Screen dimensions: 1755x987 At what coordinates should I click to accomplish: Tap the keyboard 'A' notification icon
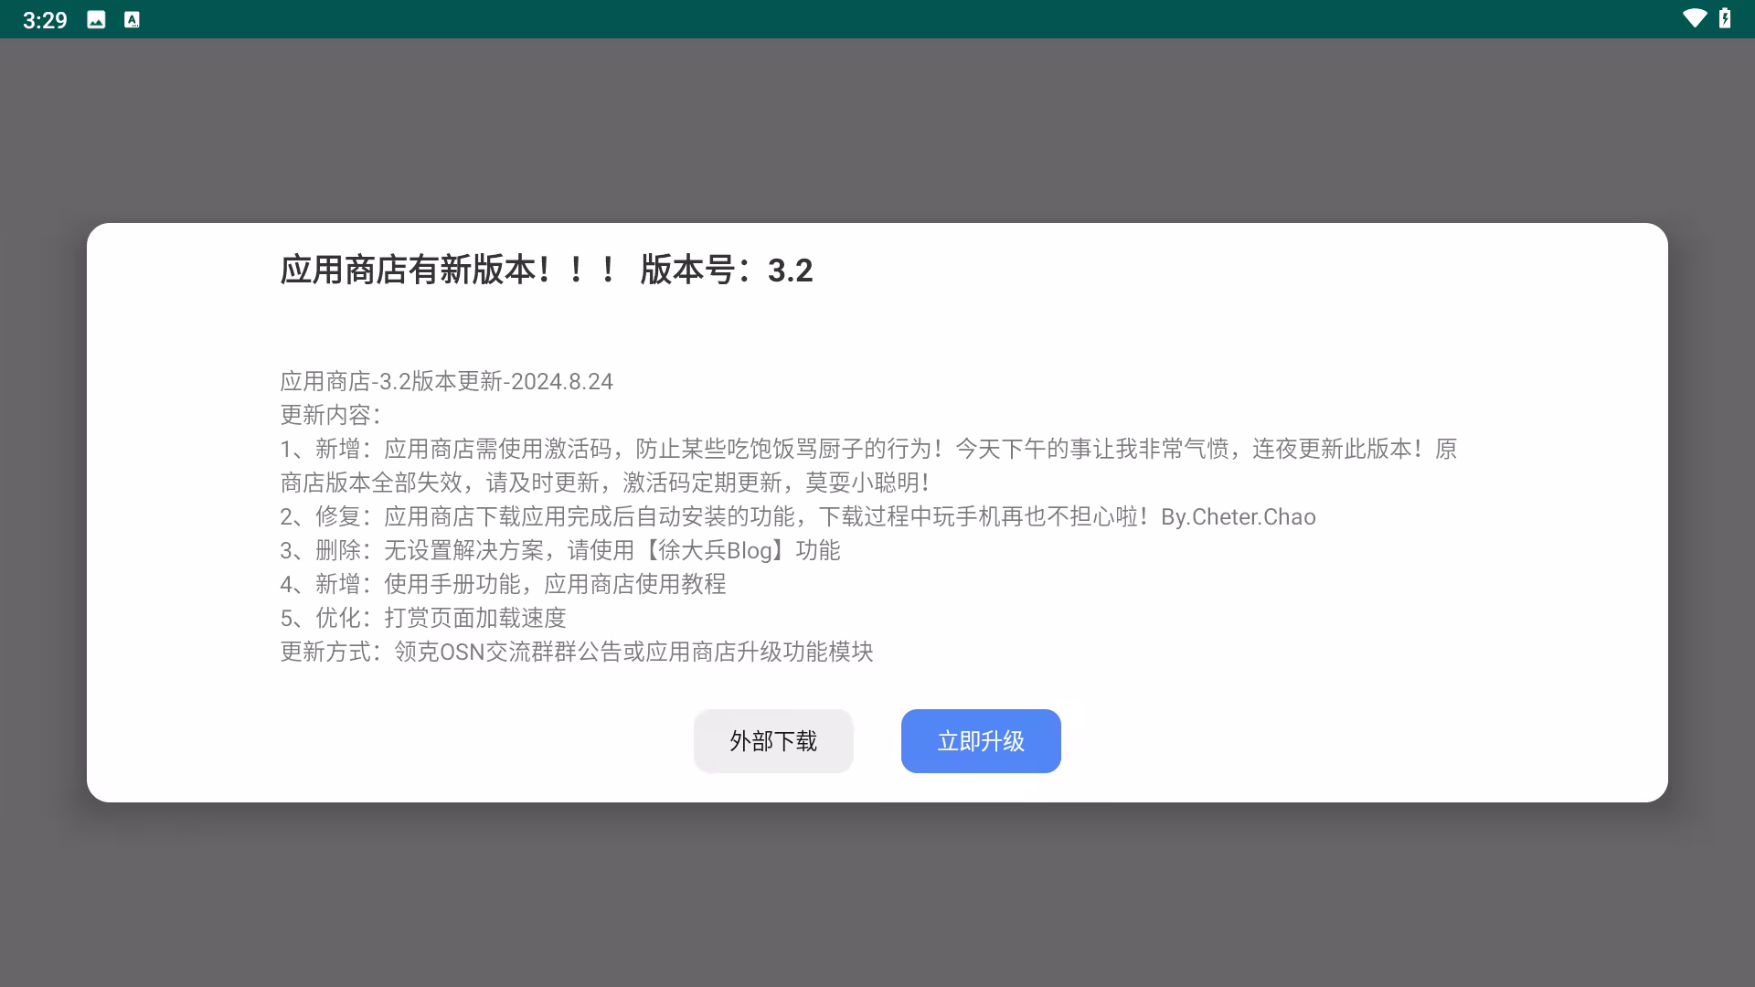click(132, 19)
